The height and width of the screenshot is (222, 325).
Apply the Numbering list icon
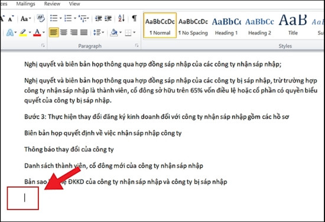68,18
